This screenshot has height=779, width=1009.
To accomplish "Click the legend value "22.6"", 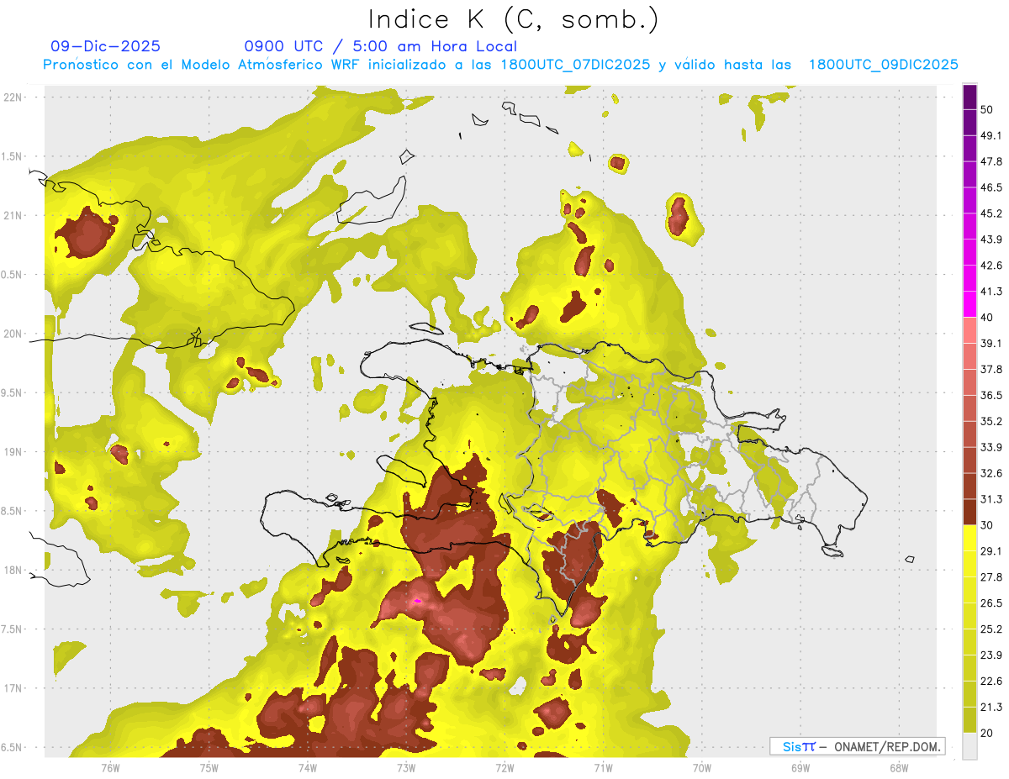I will pyautogui.click(x=991, y=682).
